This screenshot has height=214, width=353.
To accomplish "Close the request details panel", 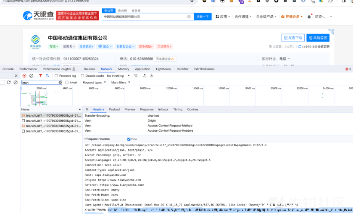I will click(x=87, y=110).
